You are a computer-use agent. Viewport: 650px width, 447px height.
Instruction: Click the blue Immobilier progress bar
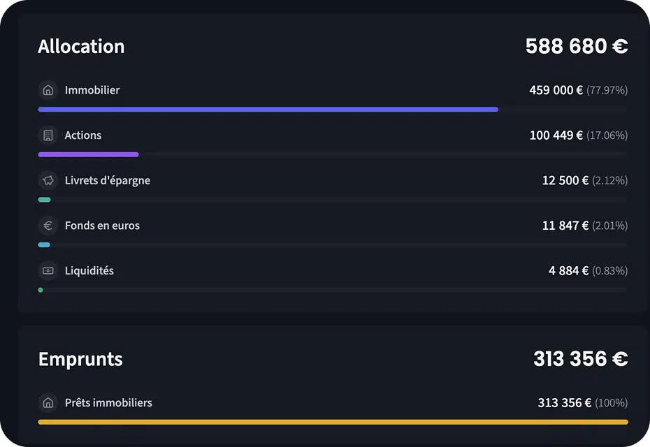[x=268, y=110]
